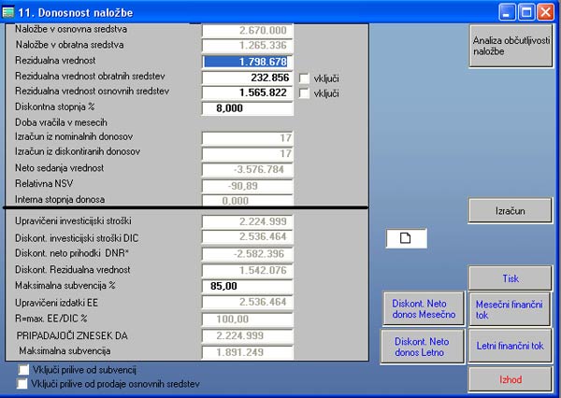
Task: Open Letni finančni tok
Action: [x=509, y=346]
